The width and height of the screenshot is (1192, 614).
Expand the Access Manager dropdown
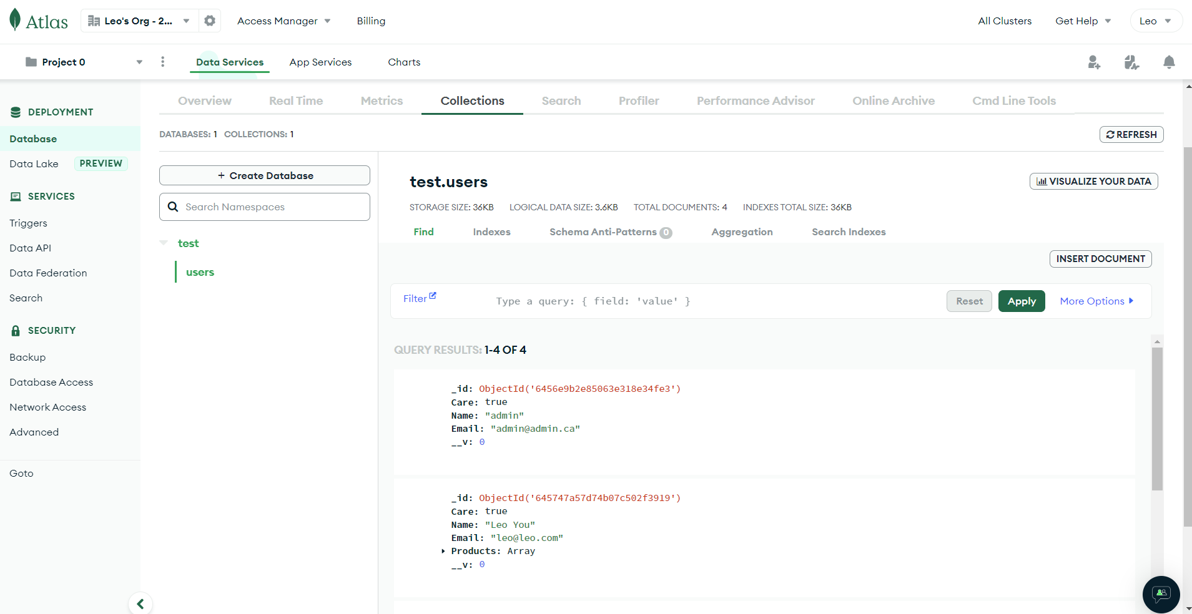click(x=284, y=21)
